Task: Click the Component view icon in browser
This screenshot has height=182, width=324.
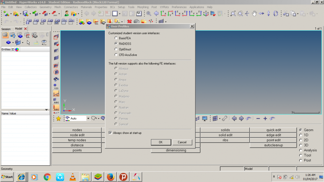Action: 20,35
